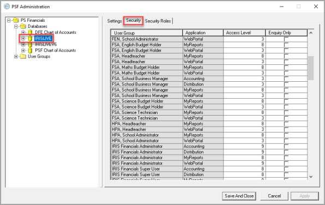Click the Distribution cell for IRIS Financials Administrator
325x205 pixels.
click(203, 152)
